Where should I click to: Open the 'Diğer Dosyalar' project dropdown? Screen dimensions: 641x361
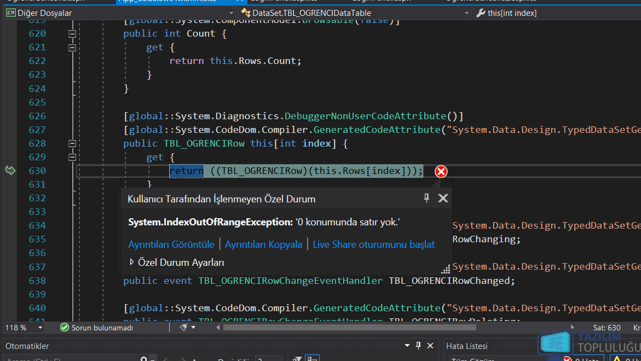click(x=232, y=13)
